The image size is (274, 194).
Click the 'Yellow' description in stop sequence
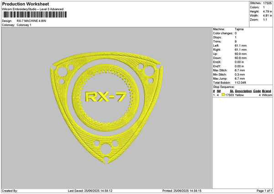tap(239, 95)
